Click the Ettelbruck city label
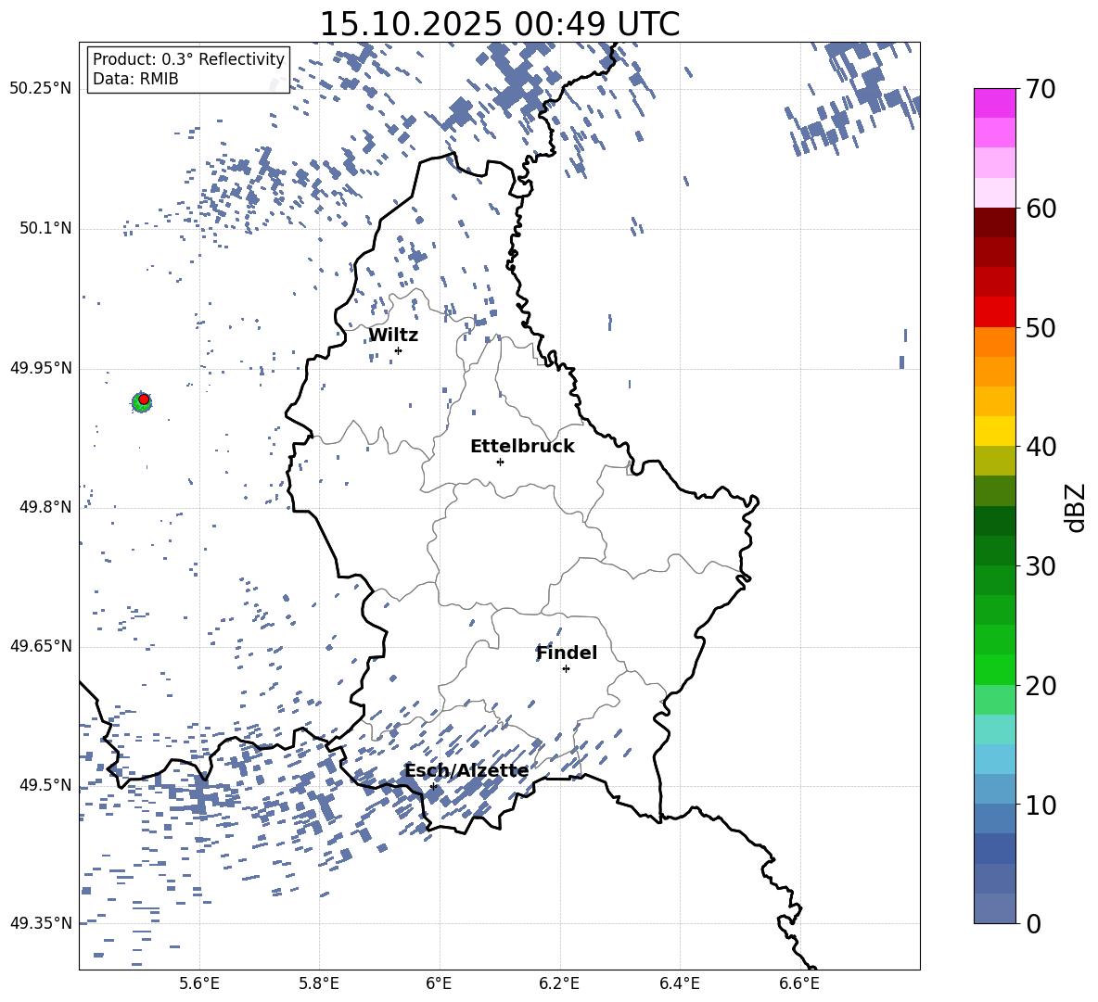 522,447
